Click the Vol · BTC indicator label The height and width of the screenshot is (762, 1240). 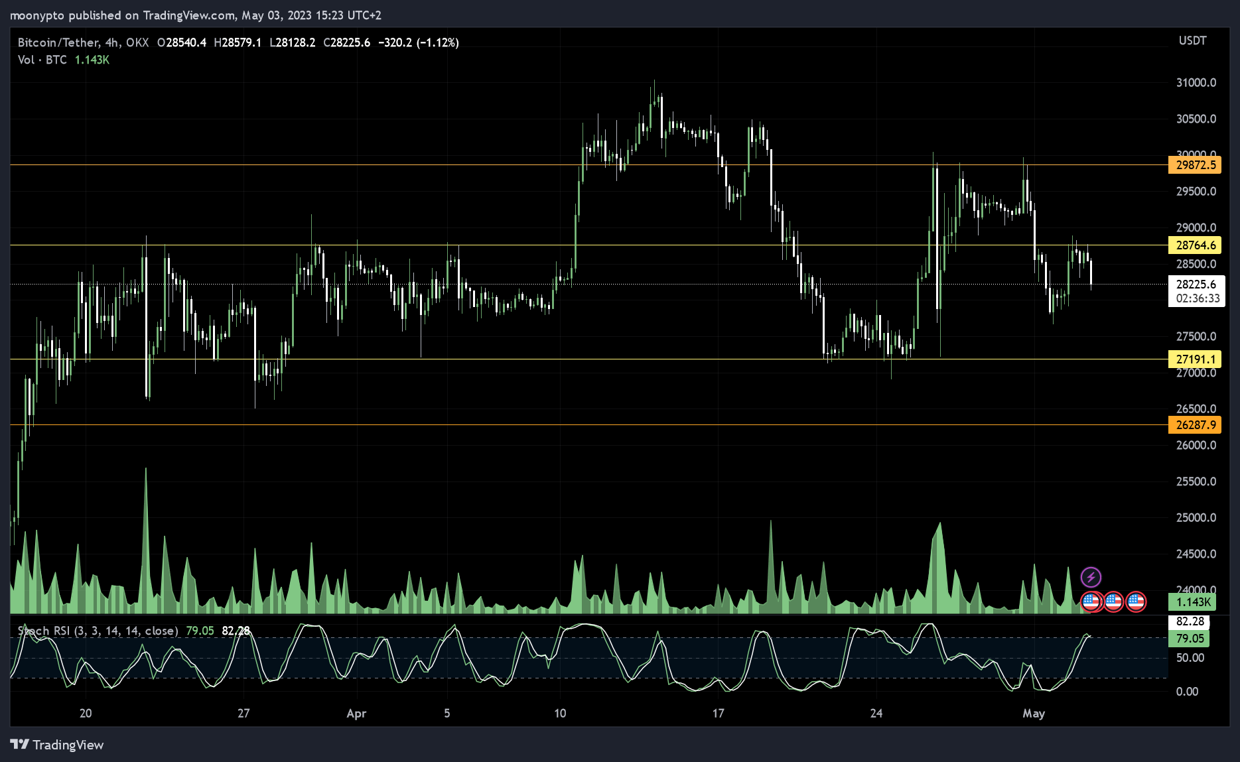(42, 60)
